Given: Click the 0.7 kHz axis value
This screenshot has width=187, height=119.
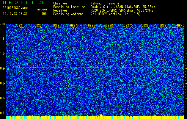Looking at the screenshot, I should pyautogui.click(x=2, y=98).
